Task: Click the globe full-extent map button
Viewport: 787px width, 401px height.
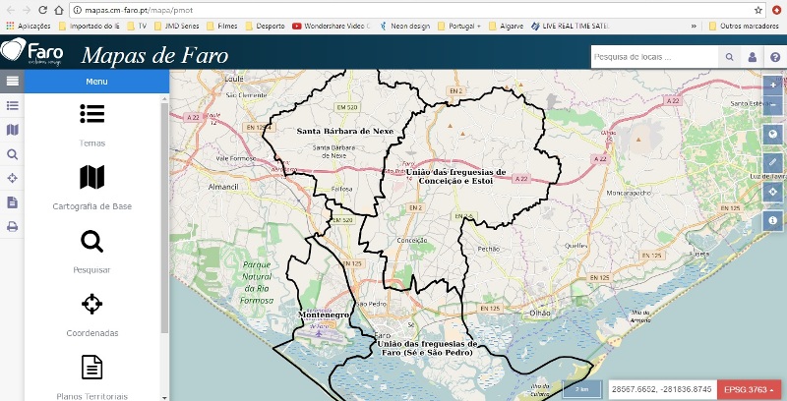Action: [773, 135]
